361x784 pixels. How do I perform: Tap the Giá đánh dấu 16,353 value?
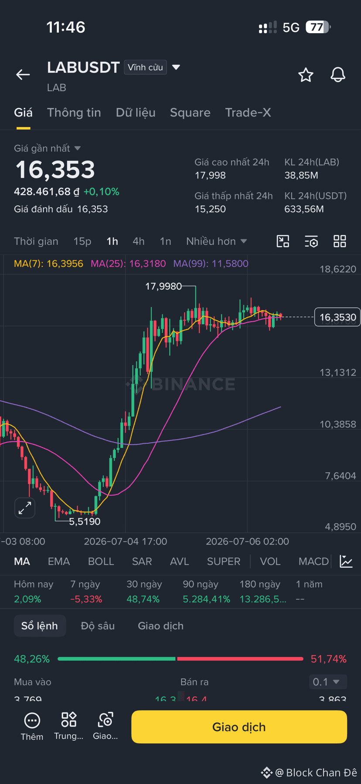pyautogui.click(x=92, y=209)
